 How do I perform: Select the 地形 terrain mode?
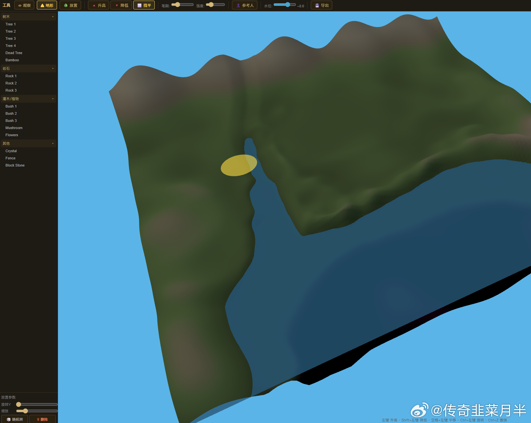(47, 5)
